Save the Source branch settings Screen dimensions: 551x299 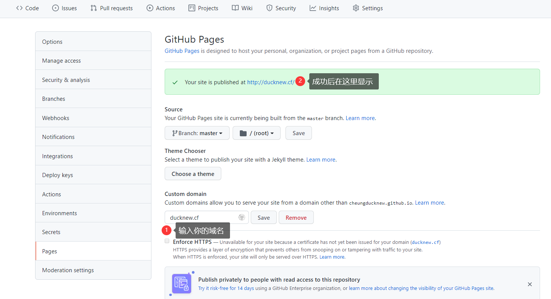tap(299, 133)
